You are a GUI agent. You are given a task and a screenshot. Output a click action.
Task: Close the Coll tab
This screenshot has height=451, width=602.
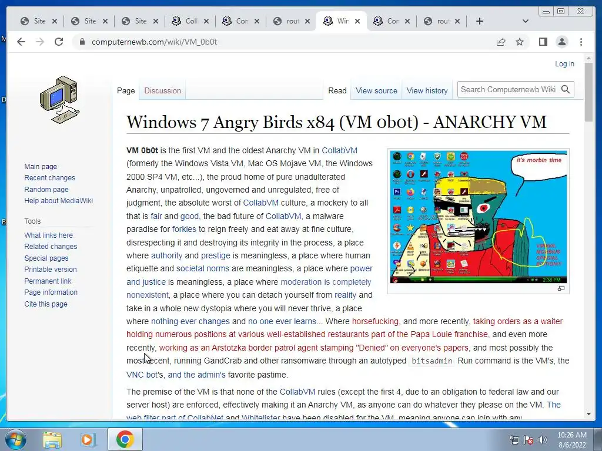click(206, 21)
